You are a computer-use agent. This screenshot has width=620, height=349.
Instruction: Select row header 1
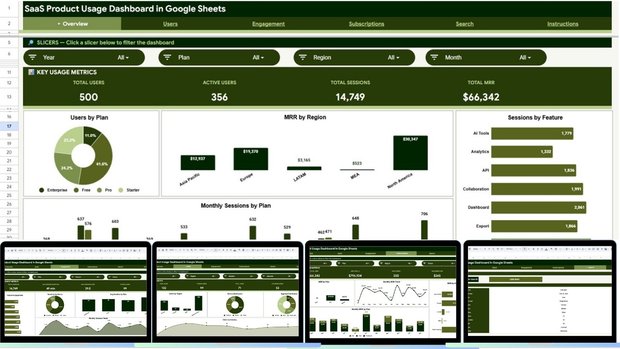(x=9, y=9)
